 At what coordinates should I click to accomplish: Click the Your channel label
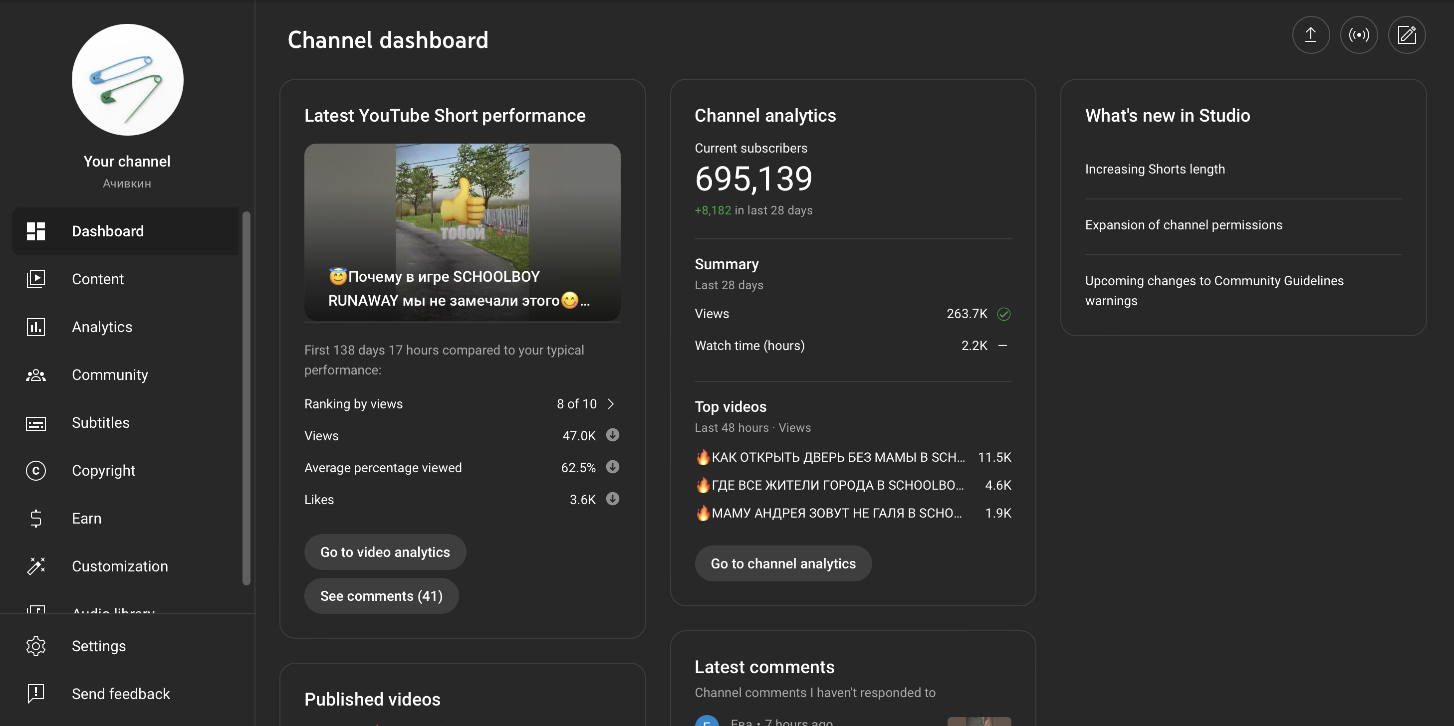[x=127, y=162]
